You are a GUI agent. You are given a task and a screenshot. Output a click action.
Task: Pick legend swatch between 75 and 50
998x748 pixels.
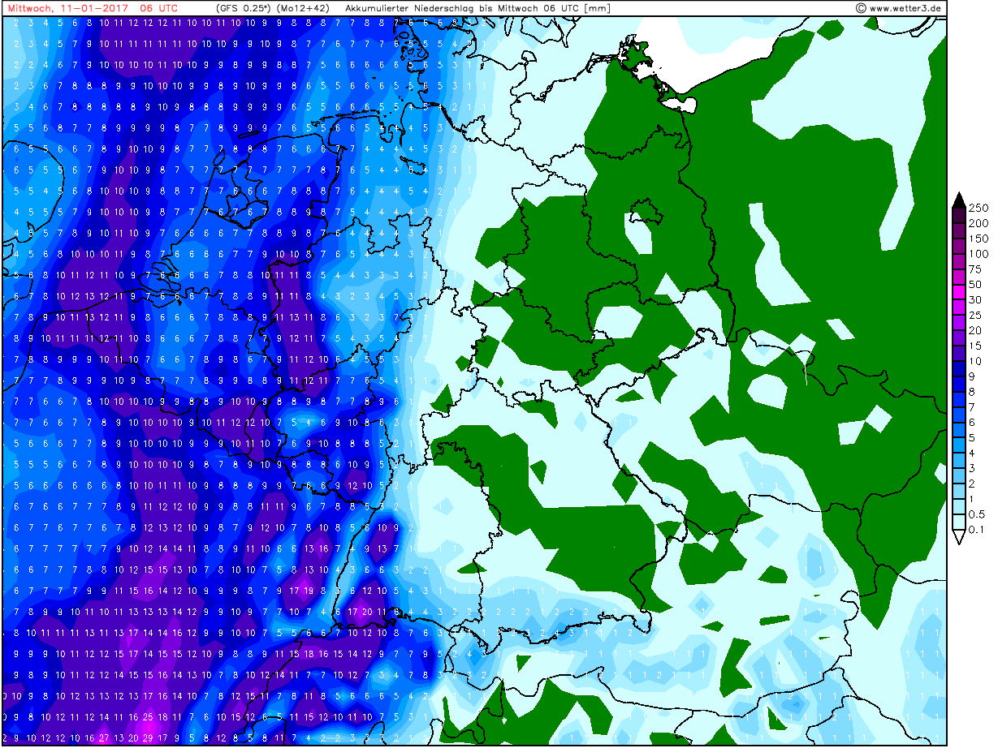click(x=958, y=277)
